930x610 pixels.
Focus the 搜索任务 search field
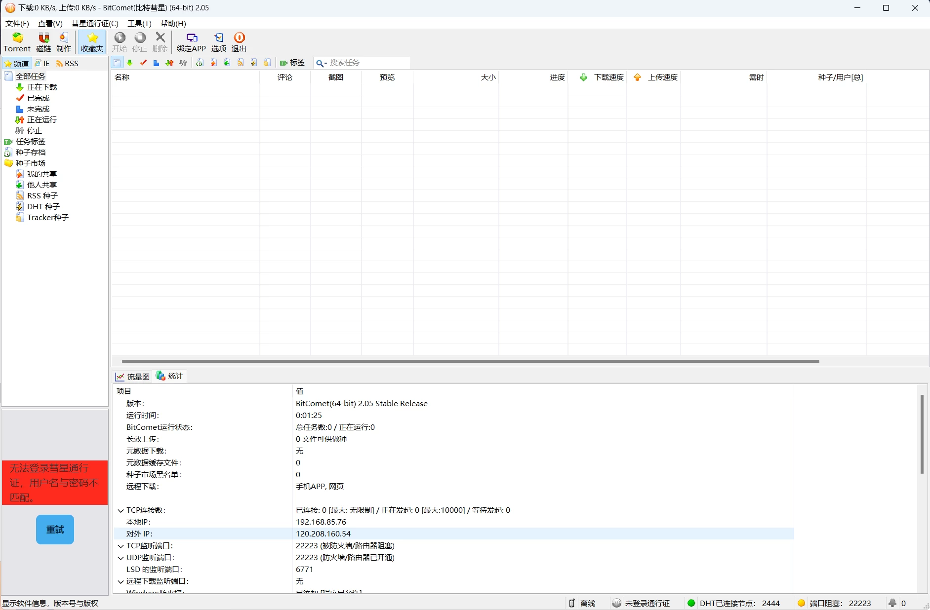[368, 63]
